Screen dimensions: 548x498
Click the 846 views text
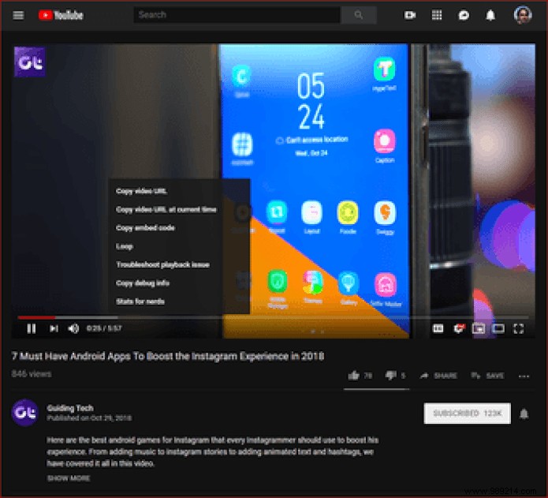point(32,374)
